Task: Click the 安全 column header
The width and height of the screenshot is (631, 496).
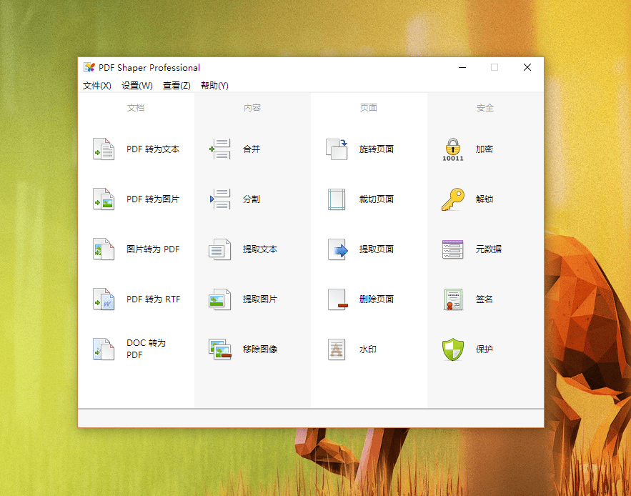Action: 485,107
